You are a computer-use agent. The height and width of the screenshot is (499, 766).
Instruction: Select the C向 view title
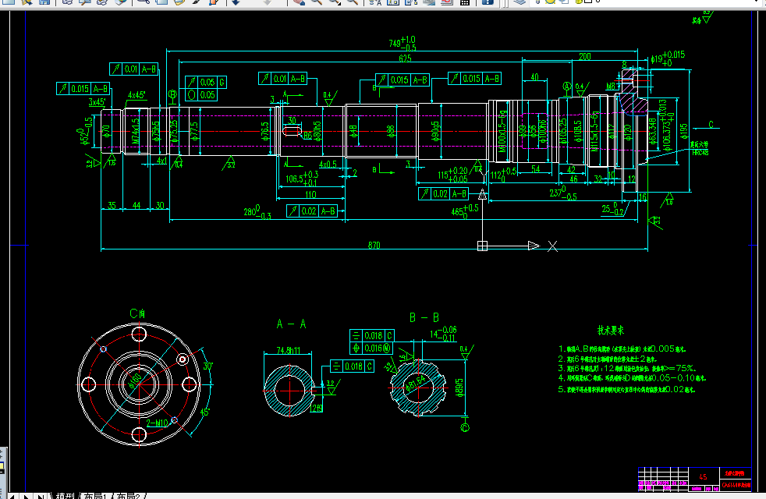138,313
